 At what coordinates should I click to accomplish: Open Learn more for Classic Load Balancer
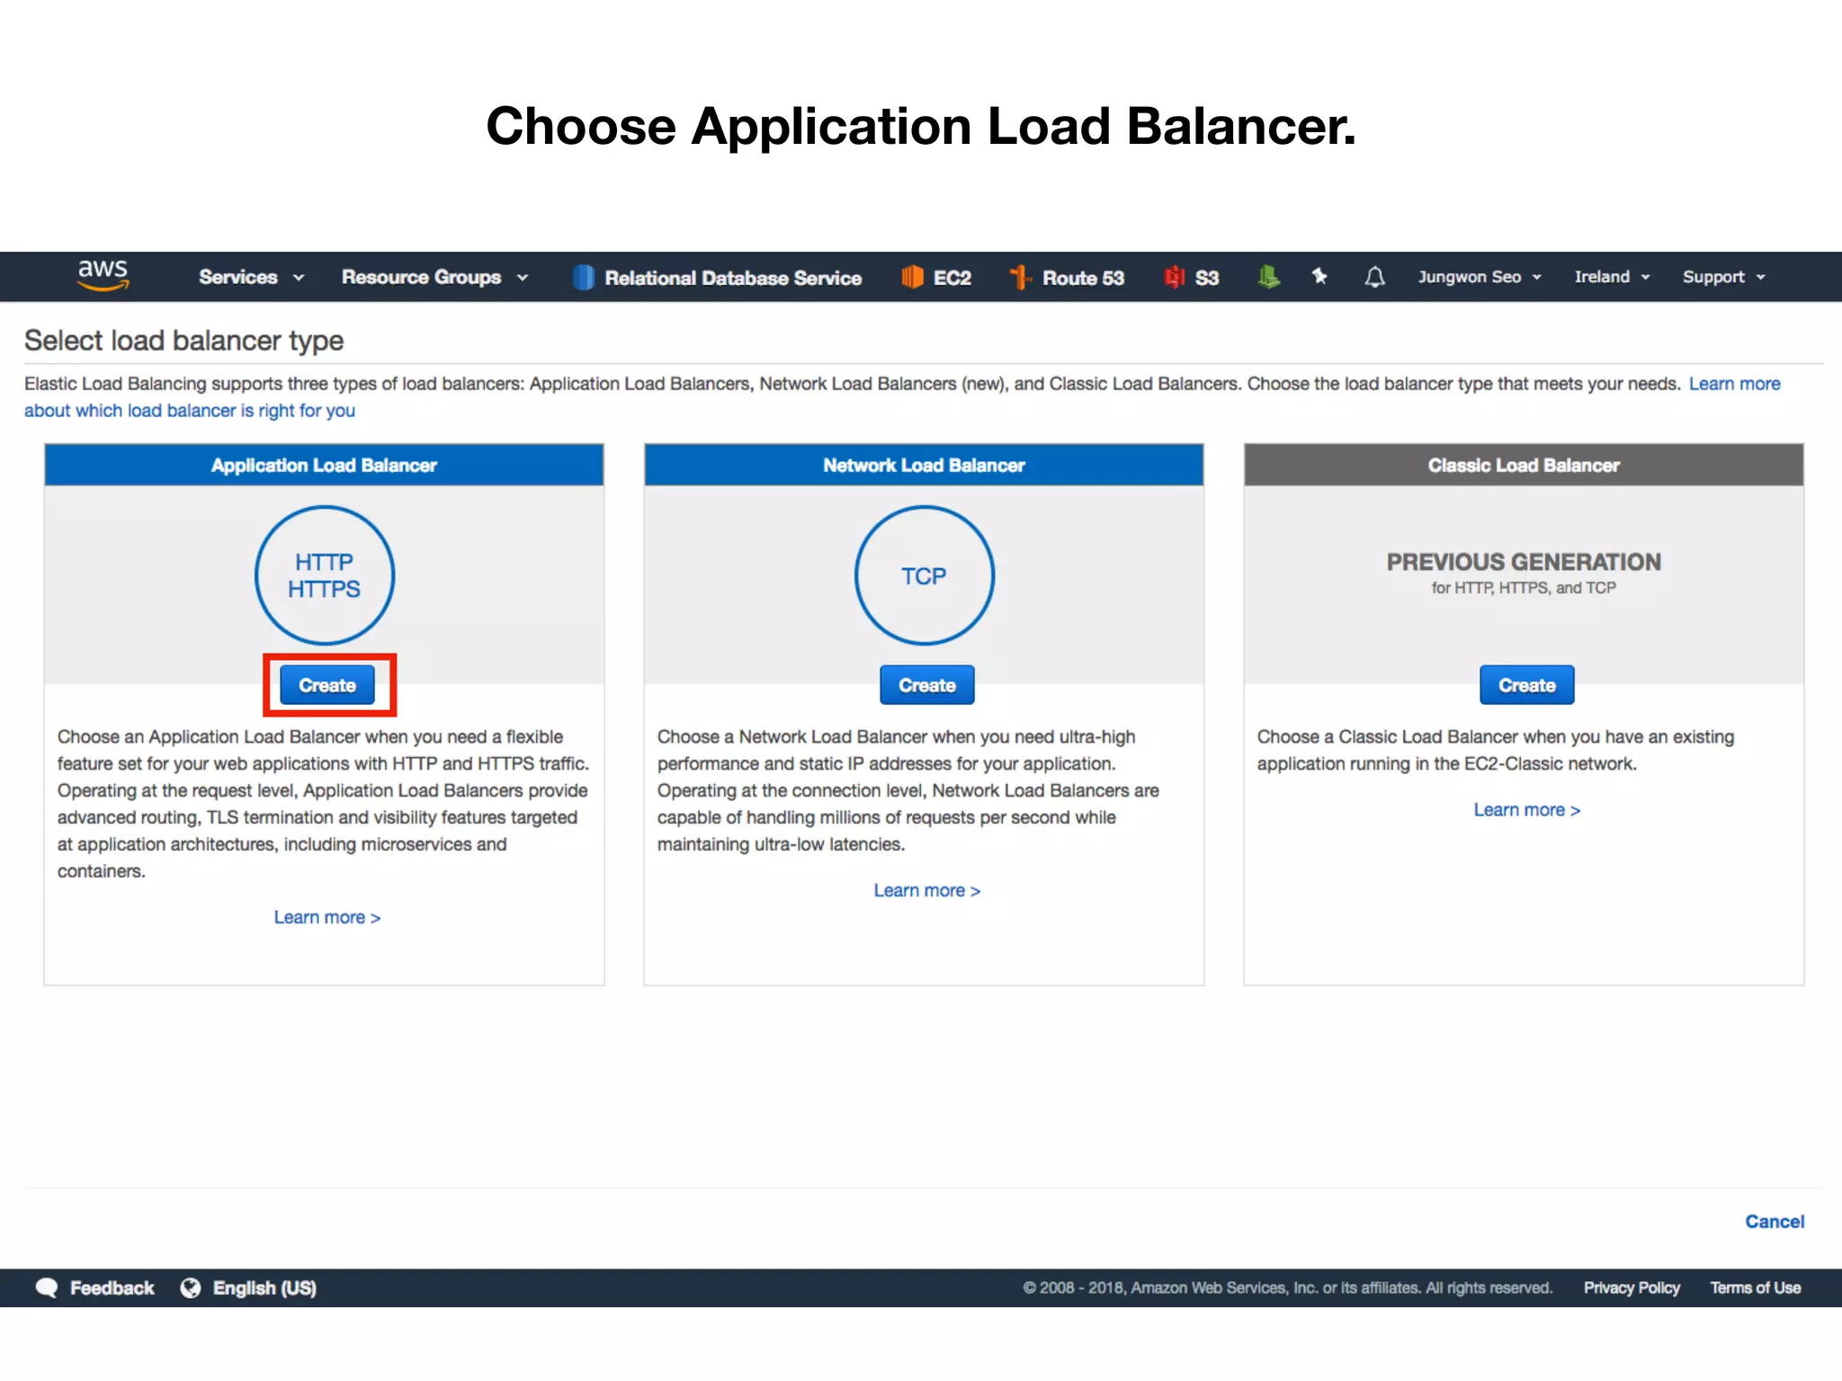1526,810
